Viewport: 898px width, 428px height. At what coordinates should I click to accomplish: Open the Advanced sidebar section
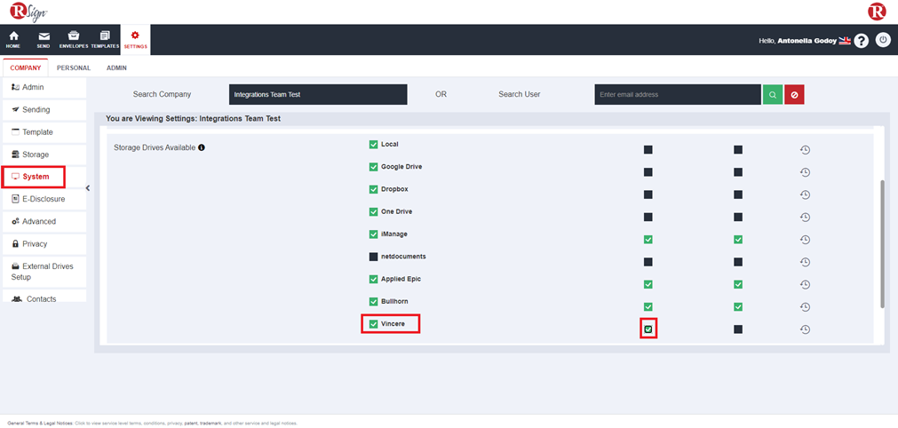(x=44, y=221)
